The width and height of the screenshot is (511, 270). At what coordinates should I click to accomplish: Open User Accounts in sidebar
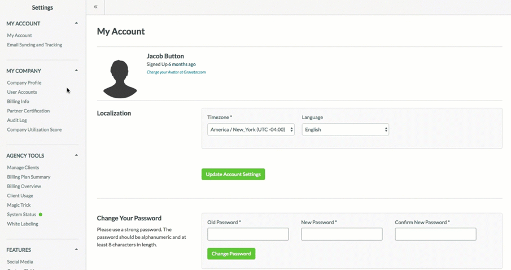(22, 92)
